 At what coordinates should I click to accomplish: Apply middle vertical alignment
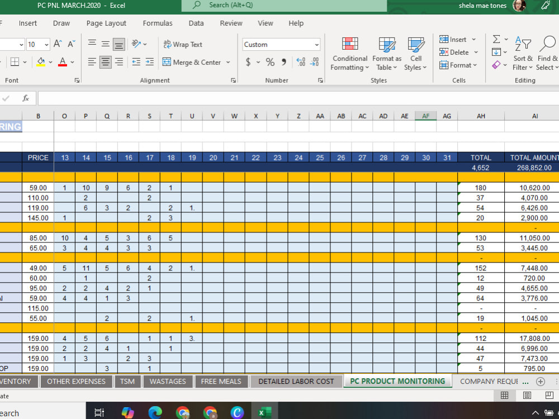tap(106, 44)
